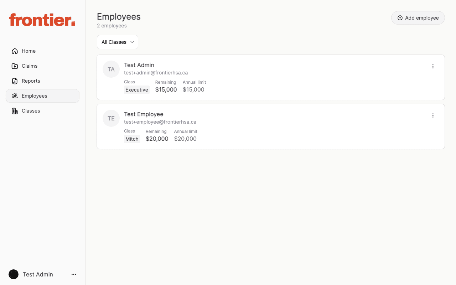This screenshot has height=285, width=456.
Task: Click the TA avatar circle
Action: tap(111, 69)
